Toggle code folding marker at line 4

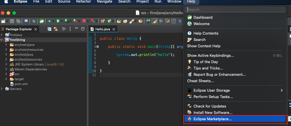click(97, 47)
